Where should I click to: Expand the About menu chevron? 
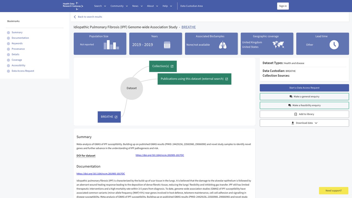[157, 6]
